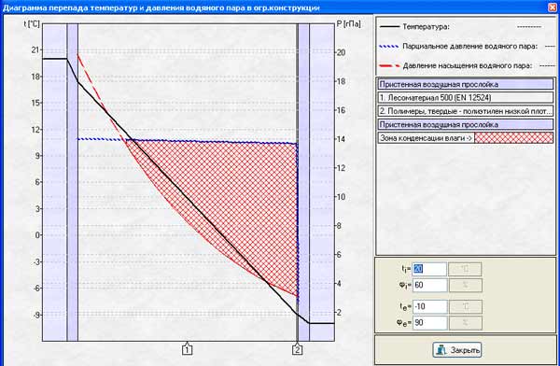
Task: Close the diagram window with the X
Action: [553, 7]
